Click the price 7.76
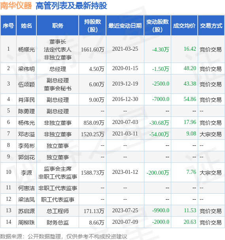The image size is (225, 240). pos(191,172)
